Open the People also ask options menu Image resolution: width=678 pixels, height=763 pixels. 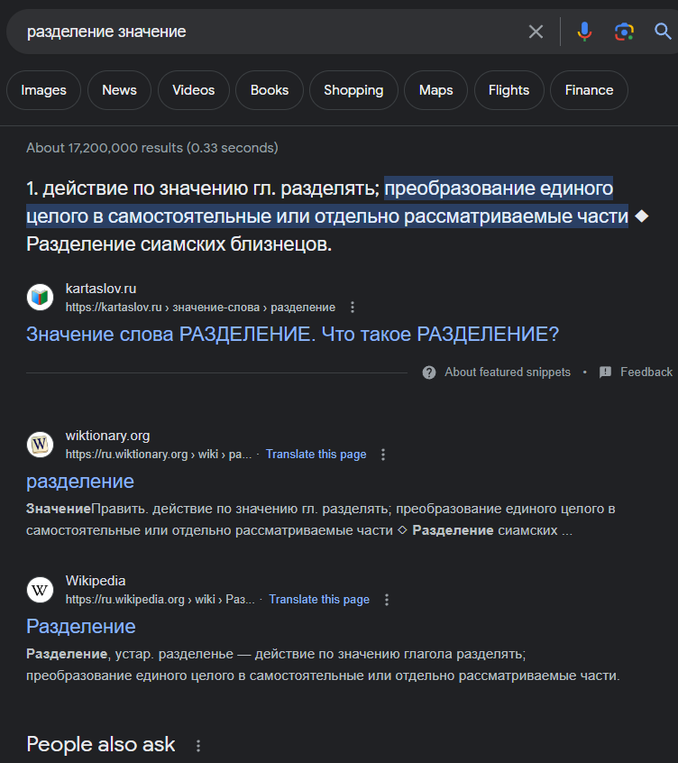(198, 746)
